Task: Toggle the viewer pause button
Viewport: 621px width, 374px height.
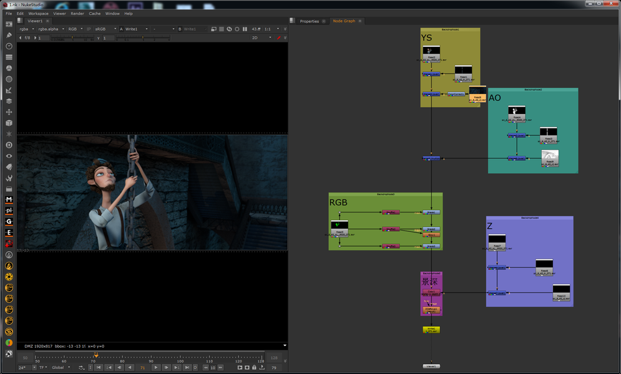Action: point(245,29)
